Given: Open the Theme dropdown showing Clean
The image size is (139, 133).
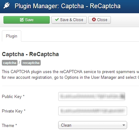Looking at the screenshot, I should [93, 125].
